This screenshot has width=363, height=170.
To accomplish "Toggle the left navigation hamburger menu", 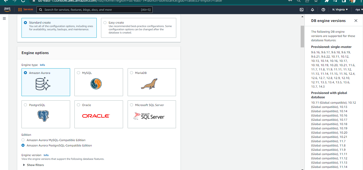I will (4, 18).
